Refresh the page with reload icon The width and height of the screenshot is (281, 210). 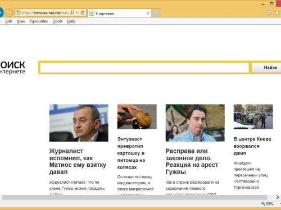tap(83, 13)
